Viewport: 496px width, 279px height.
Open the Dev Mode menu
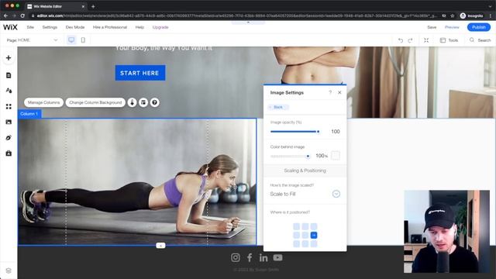click(x=75, y=27)
